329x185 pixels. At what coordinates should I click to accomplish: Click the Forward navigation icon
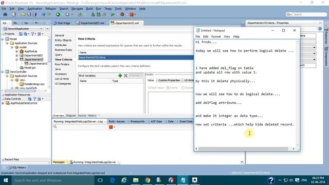click(x=67, y=14)
